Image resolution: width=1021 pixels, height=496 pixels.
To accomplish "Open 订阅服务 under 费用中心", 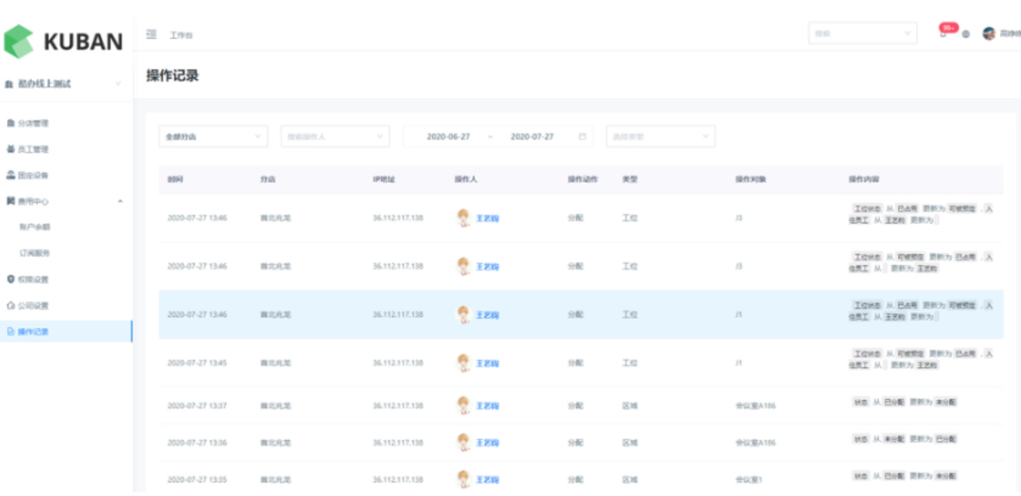I will tap(35, 253).
